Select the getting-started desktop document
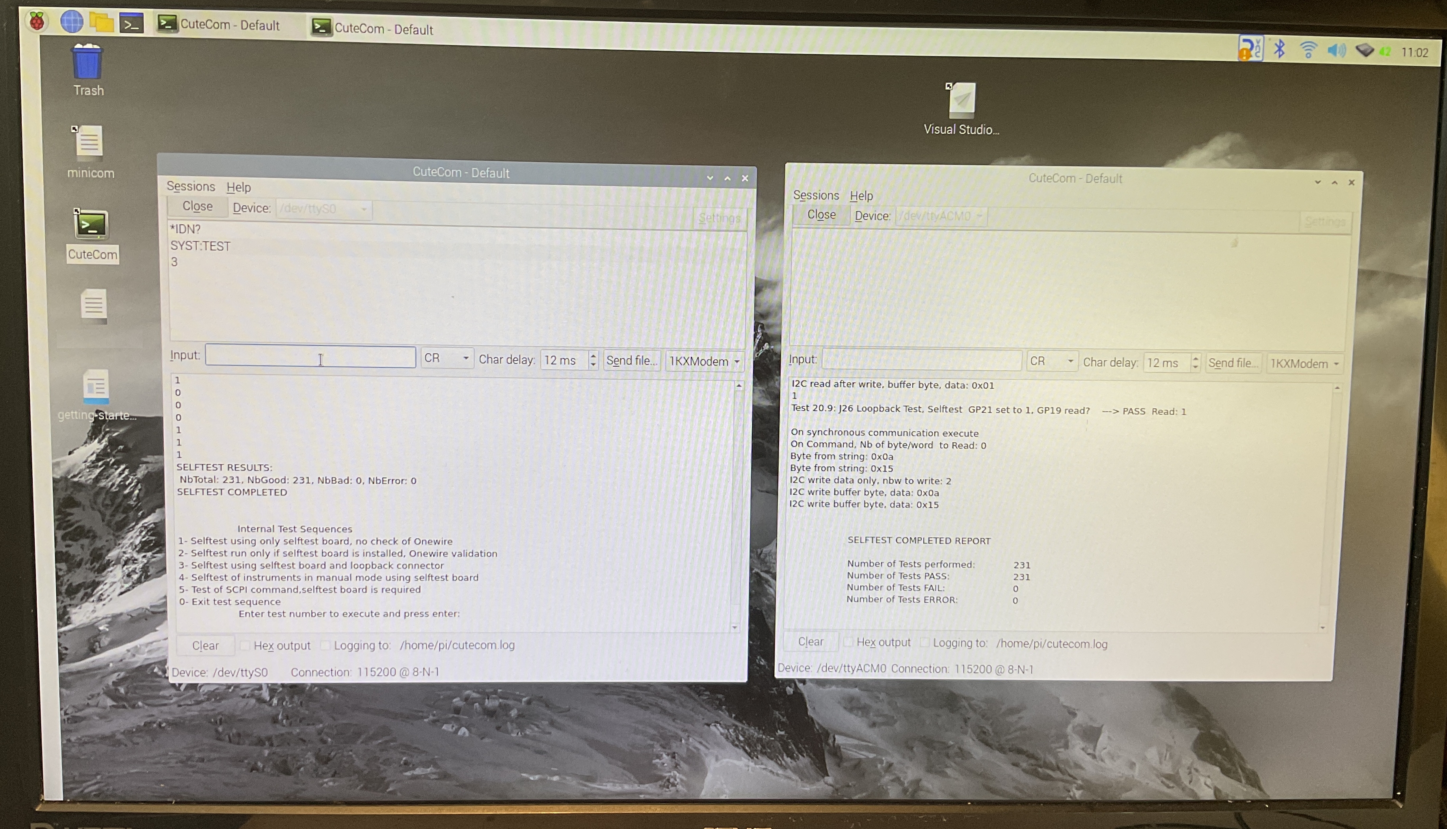This screenshot has height=829, width=1447. [x=96, y=396]
